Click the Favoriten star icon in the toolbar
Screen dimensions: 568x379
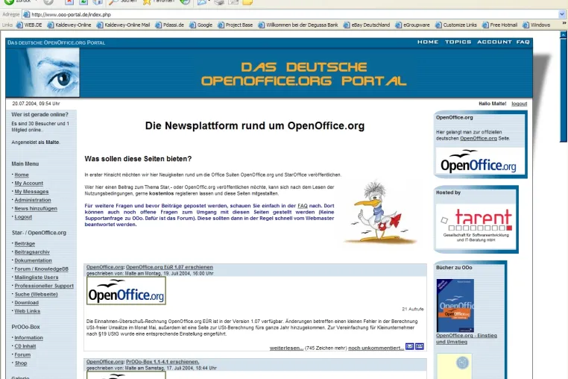pyautogui.click(x=147, y=2)
